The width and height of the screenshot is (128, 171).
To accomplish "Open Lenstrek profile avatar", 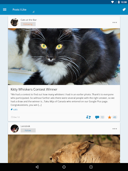I will 15,129.
